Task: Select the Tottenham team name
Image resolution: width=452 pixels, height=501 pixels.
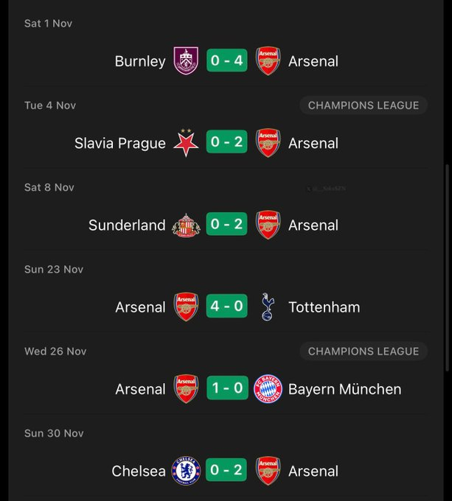Action: 324,307
